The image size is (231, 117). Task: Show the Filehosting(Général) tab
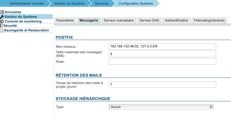coord(209,21)
